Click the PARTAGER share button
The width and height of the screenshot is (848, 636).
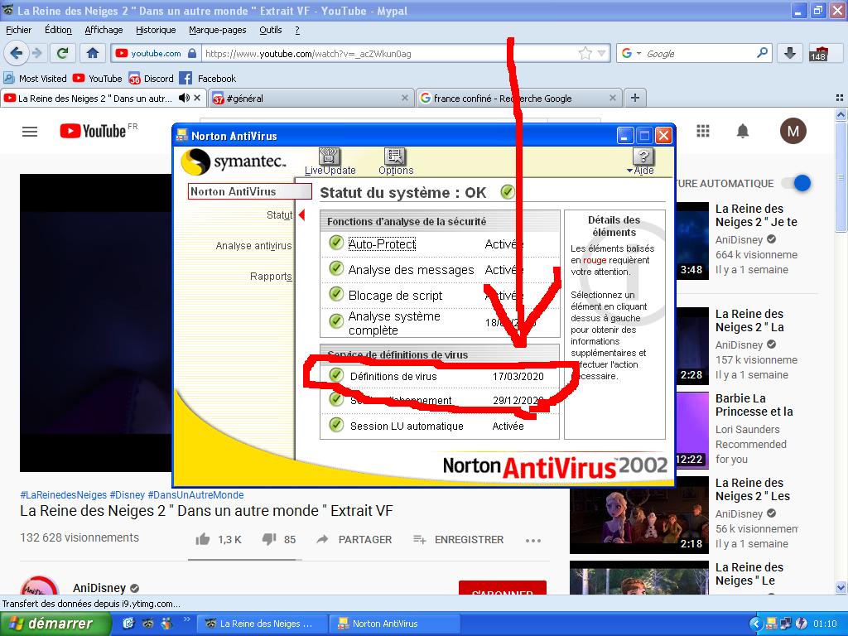356,540
